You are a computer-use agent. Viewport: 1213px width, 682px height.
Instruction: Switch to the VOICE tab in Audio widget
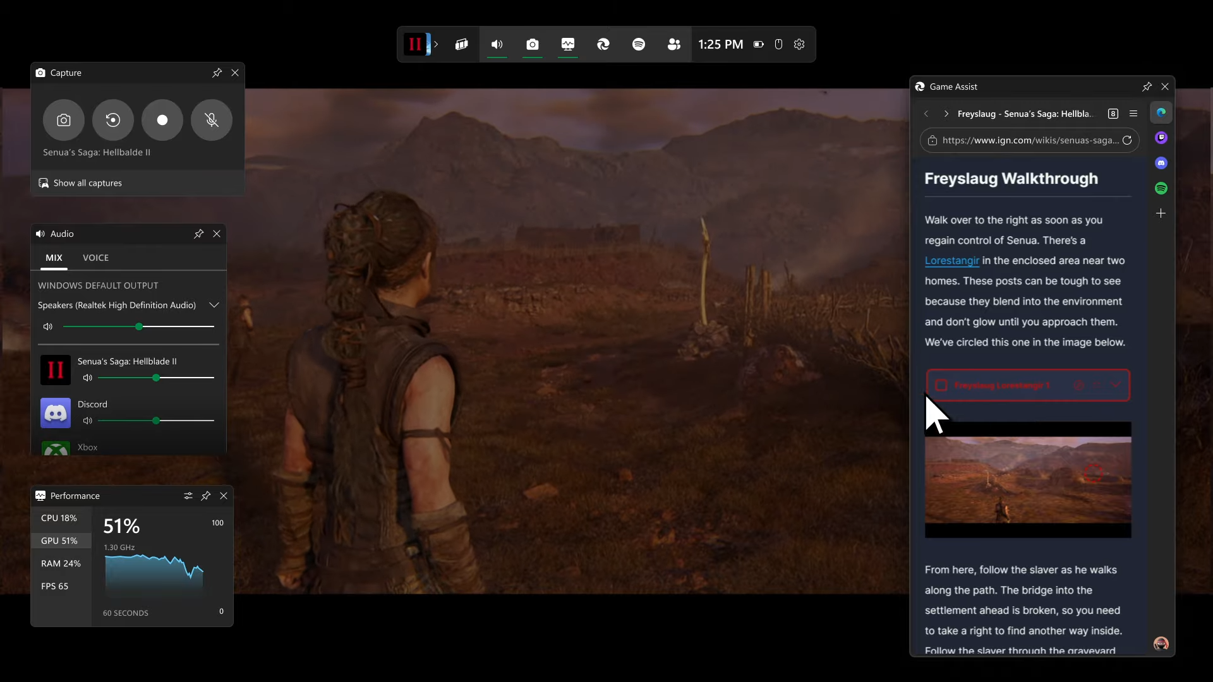(x=95, y=258)
